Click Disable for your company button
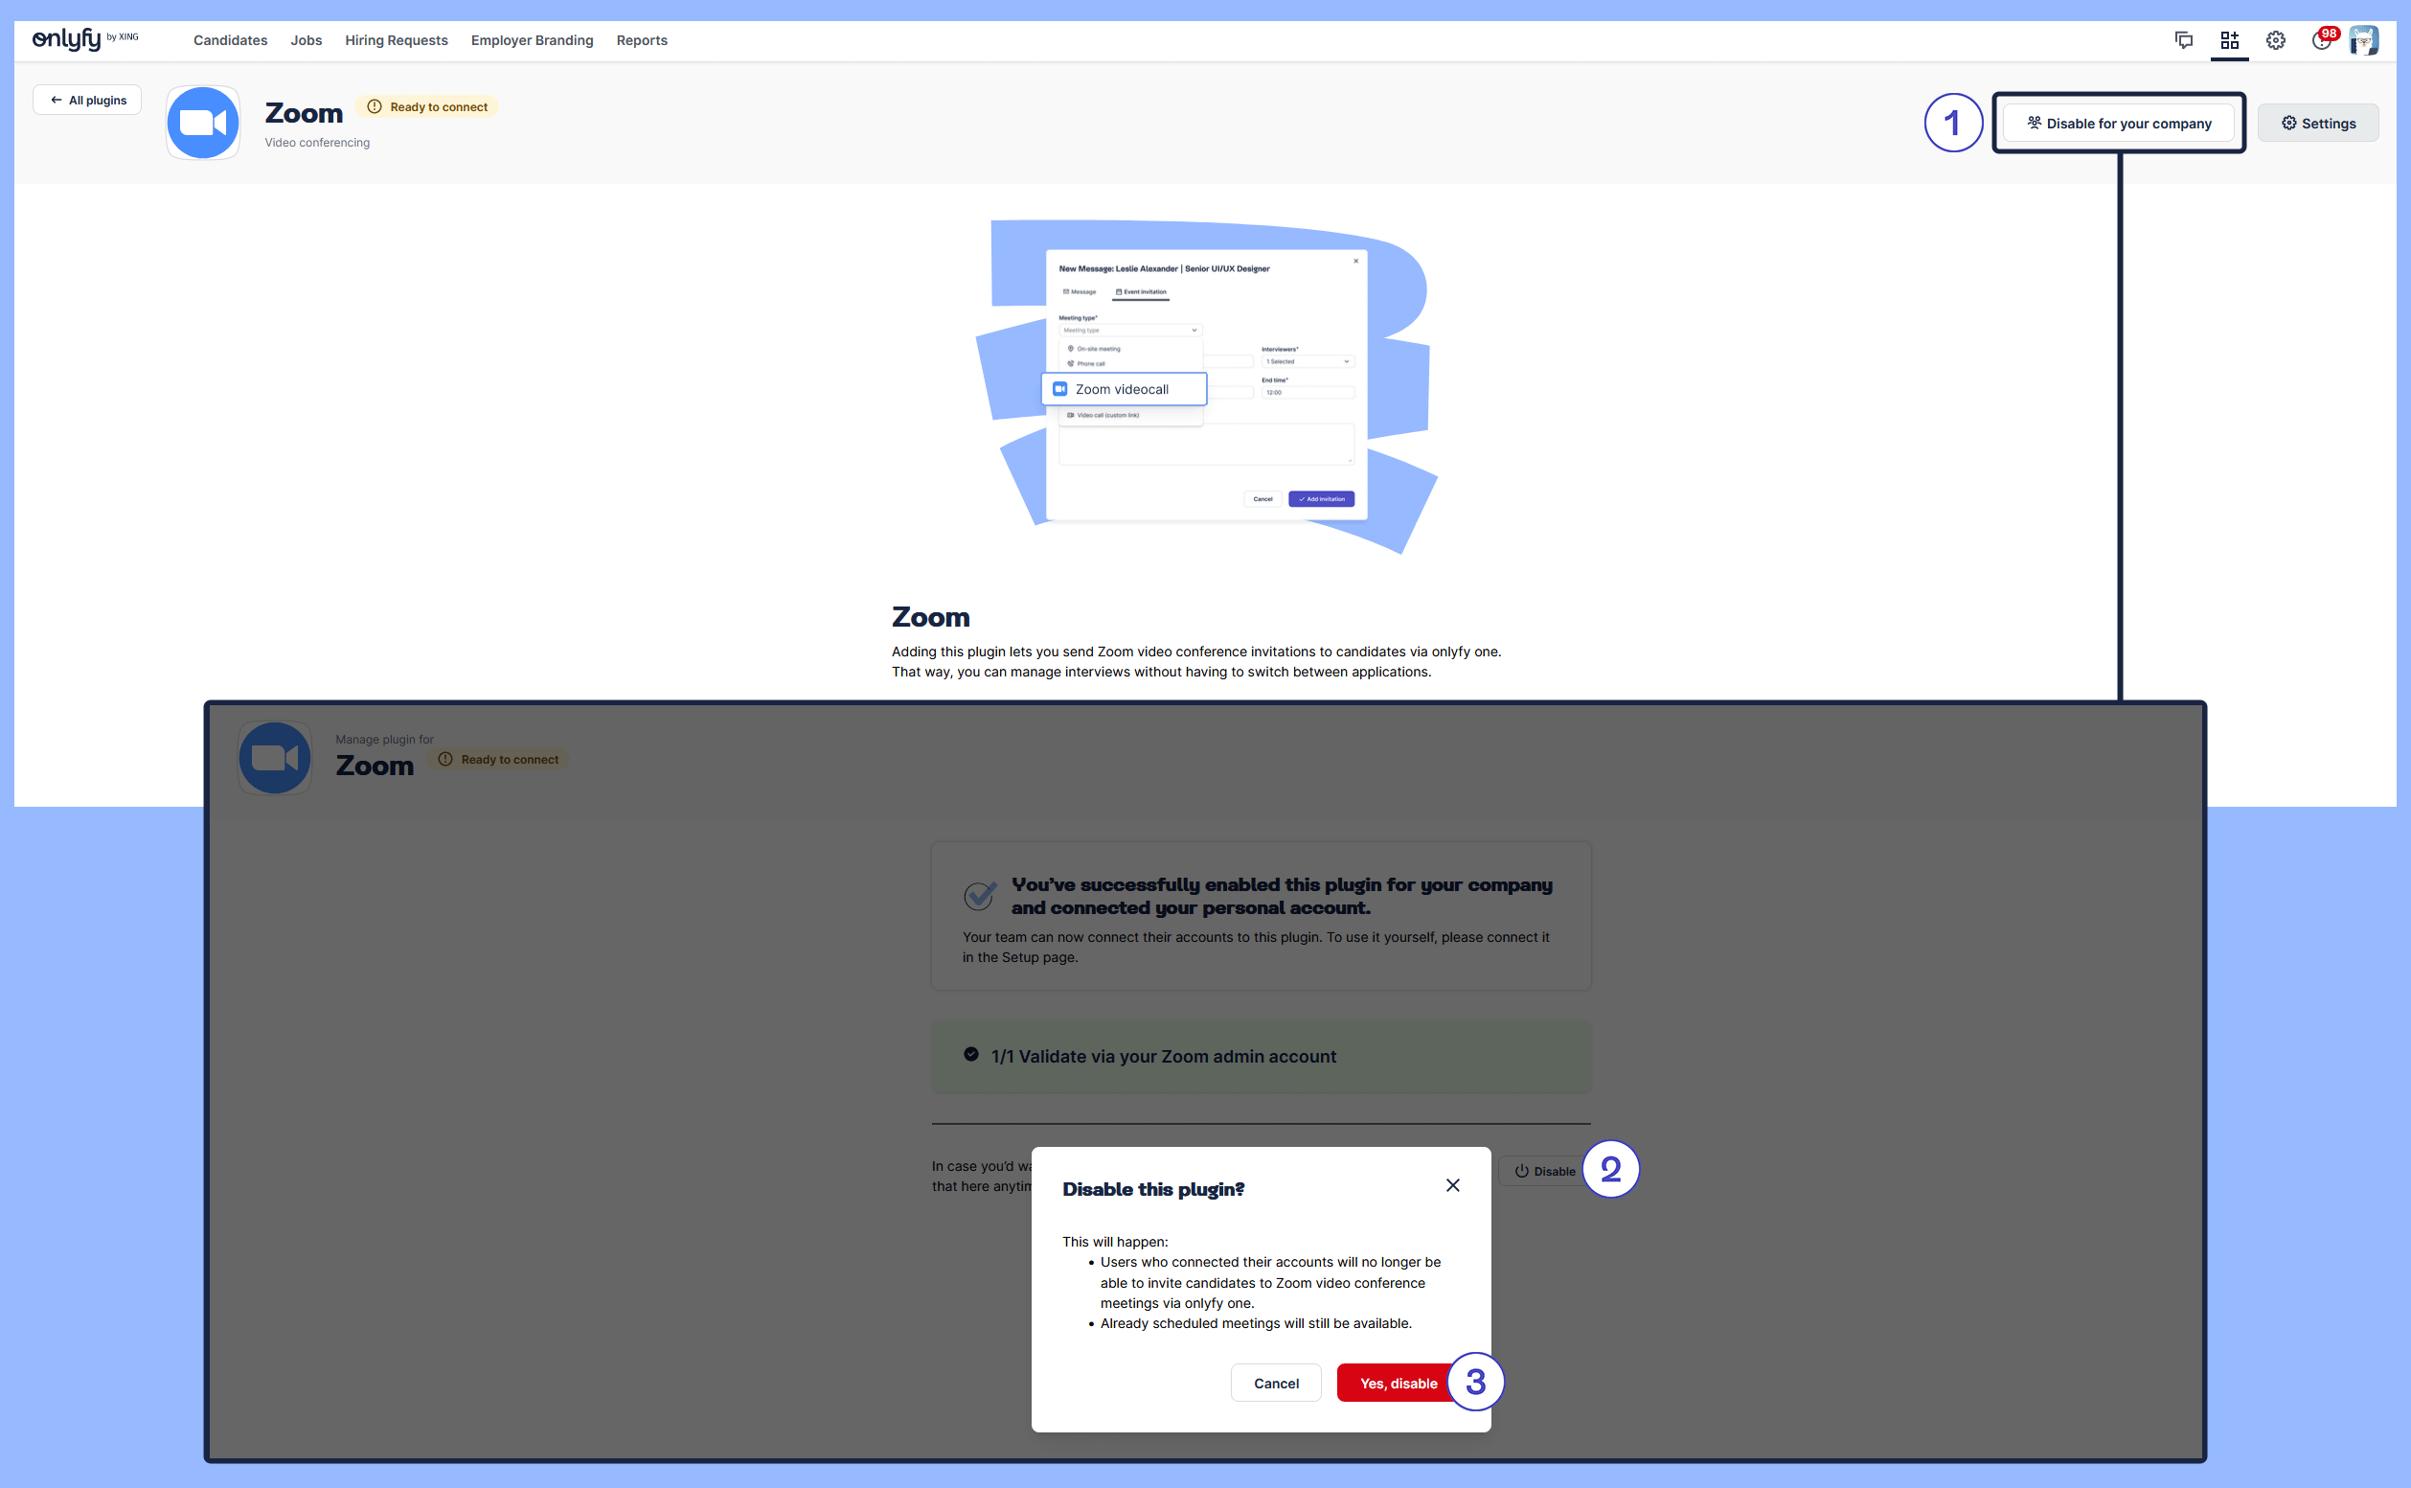Viewport: 2411px width, 1488px height. coord(2118,123)
